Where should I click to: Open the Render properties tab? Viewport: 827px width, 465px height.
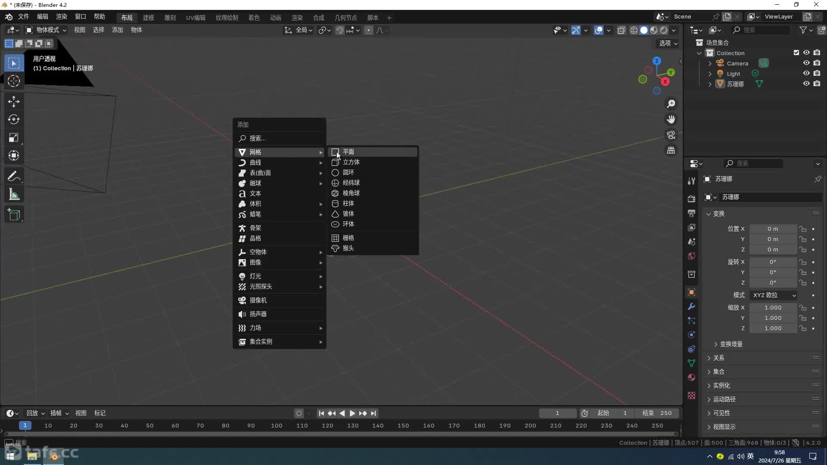691,198
